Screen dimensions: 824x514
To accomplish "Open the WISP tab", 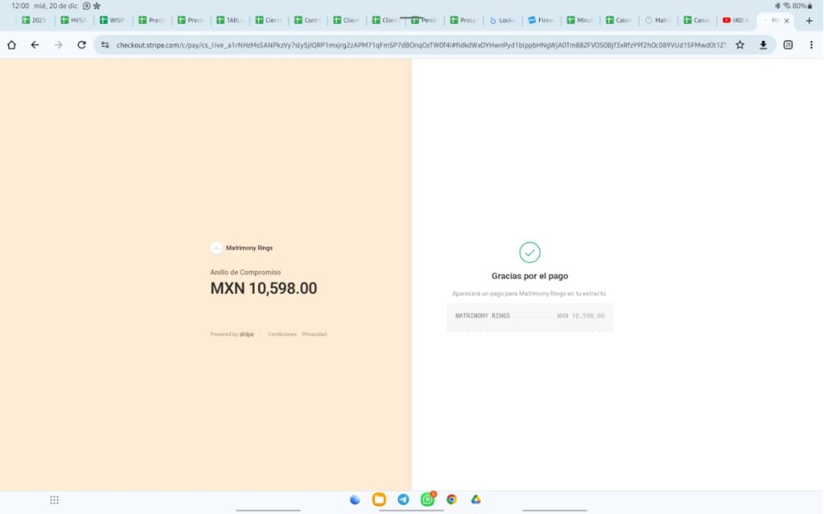I will coord(112,21).
